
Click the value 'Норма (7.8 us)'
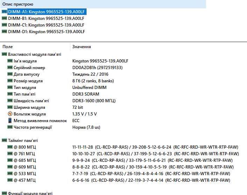pyautogui.click(x=86, y=127)
